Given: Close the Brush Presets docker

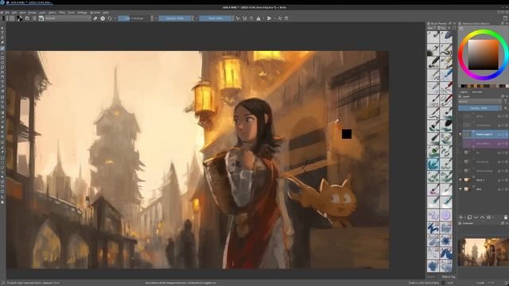Looking at the screenshot, I should (454, 23).
